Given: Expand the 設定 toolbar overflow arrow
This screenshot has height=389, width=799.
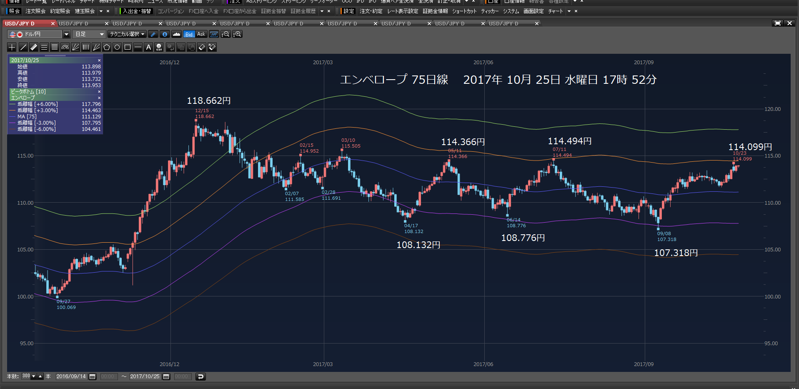Looking at the screenshot, I should (x=569, y=11).
